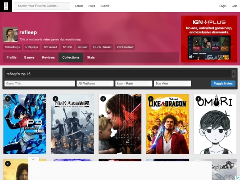
Task: Switch to the Profile tab
Action: [12, 57]
